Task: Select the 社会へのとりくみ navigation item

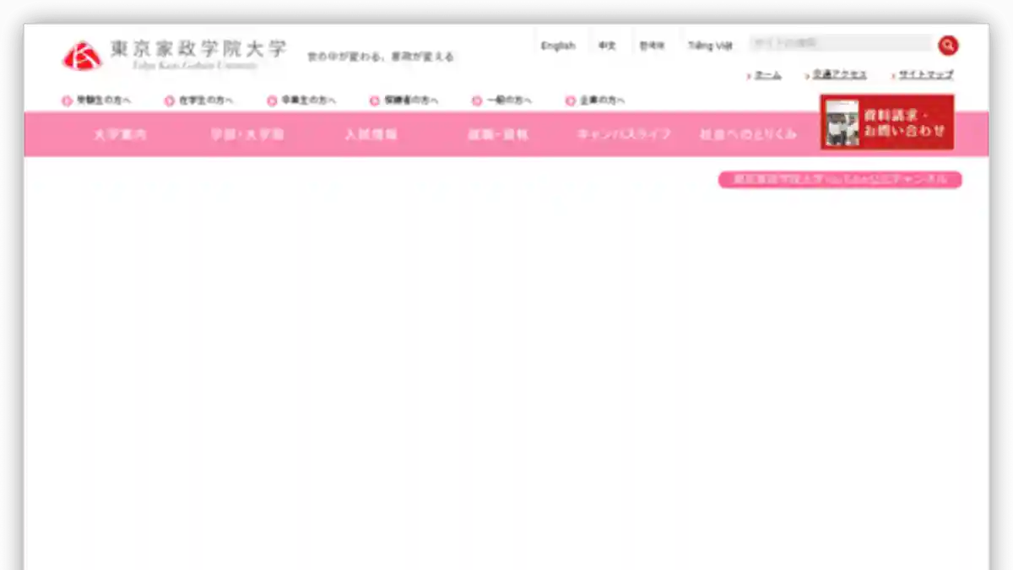Action: [x=748, y=134]
